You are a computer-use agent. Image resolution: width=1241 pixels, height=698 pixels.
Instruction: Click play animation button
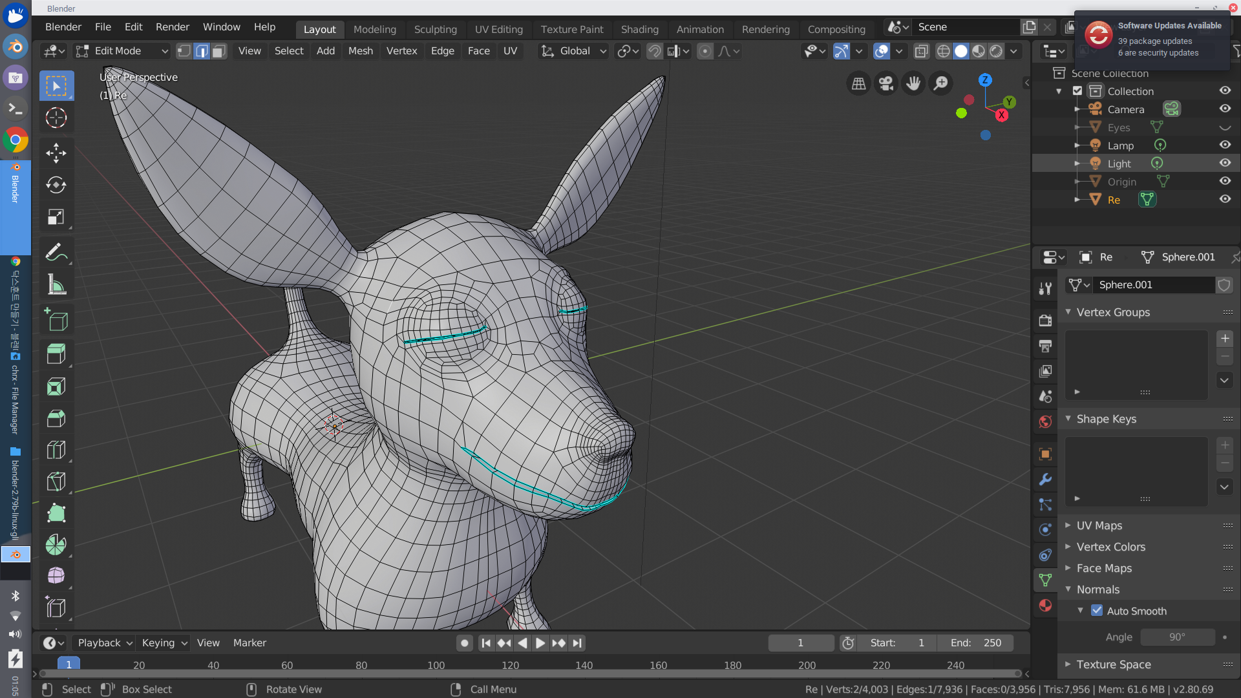click(540, 643)
